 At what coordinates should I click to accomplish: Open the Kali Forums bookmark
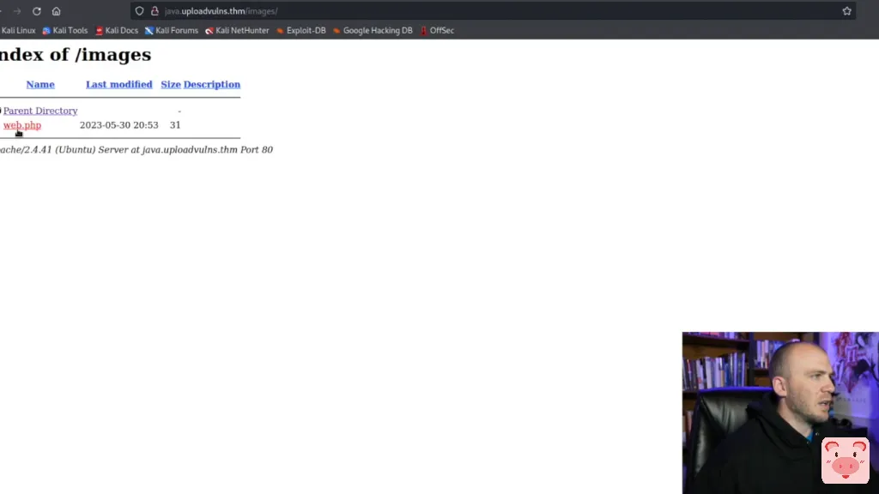click(172, 31)
